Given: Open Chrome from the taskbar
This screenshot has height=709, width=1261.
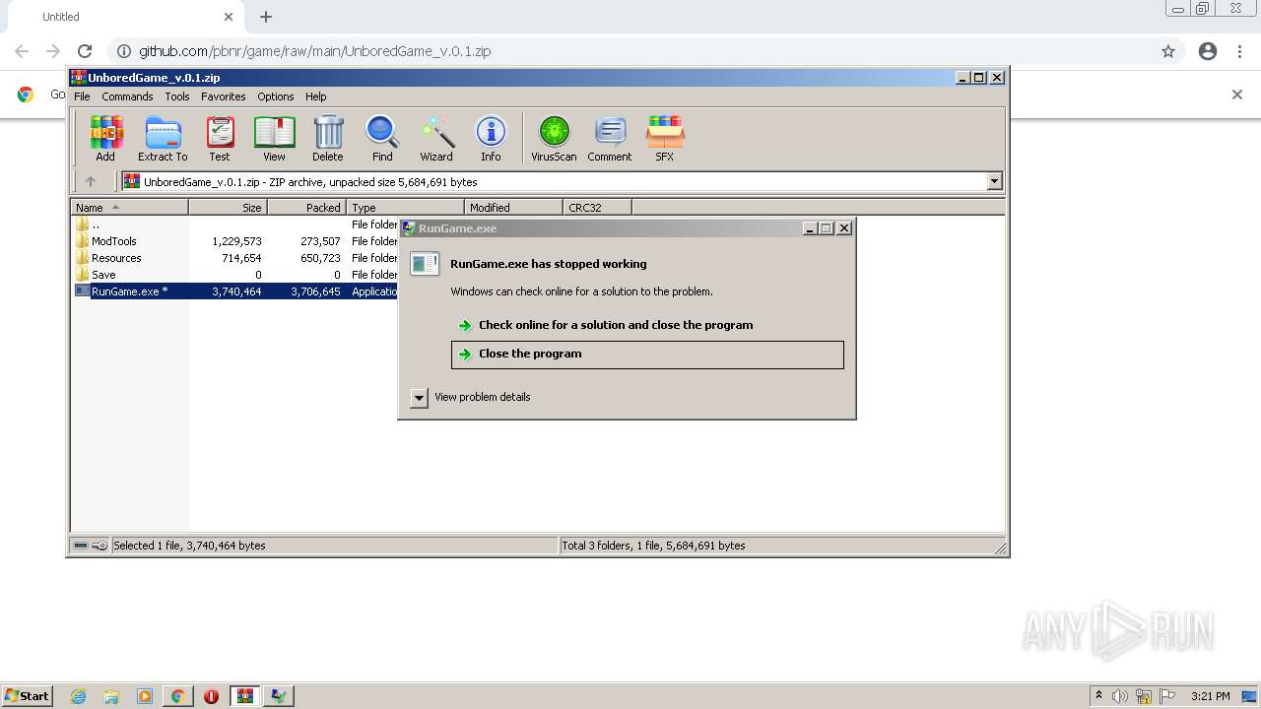Looking at the screenshot, I should [x=177, y=696].
